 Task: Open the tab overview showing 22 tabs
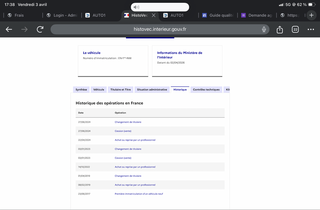pos(295,30)
